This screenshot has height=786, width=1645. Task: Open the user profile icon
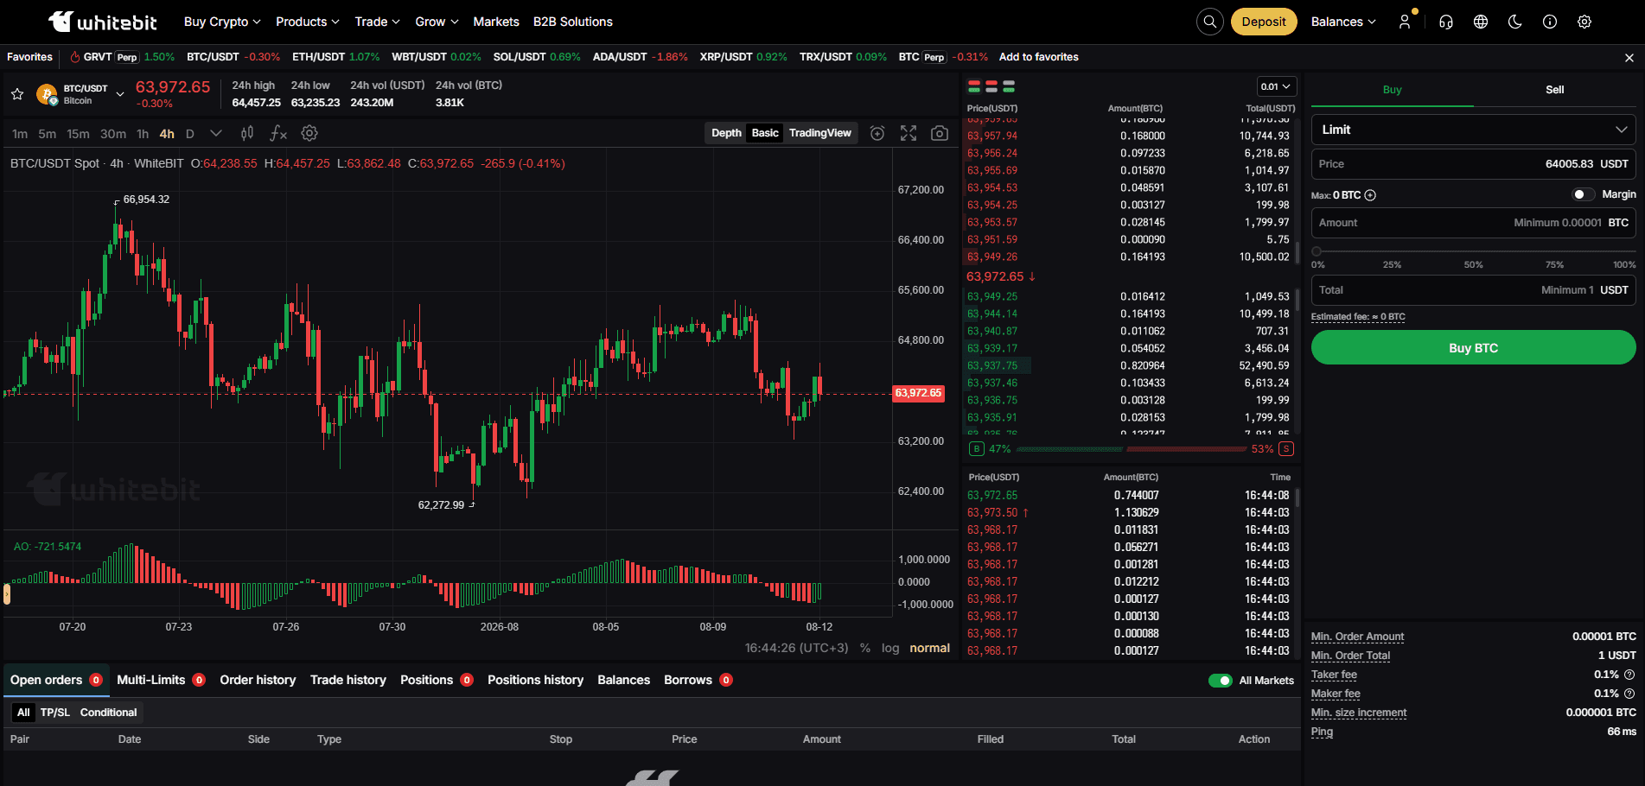(x=1405, y=22)
